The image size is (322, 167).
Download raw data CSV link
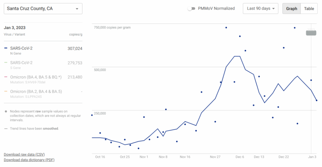pos(24,154)
